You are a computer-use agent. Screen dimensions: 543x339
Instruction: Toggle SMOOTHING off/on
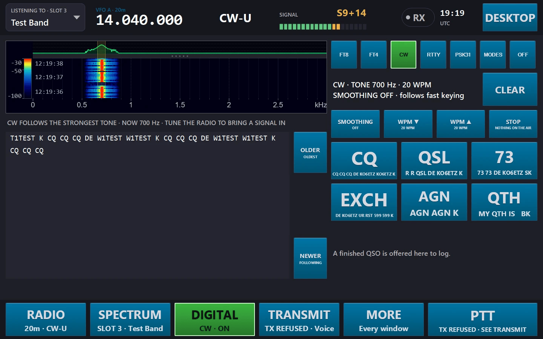pyautogui.click(x=355, y=124)
